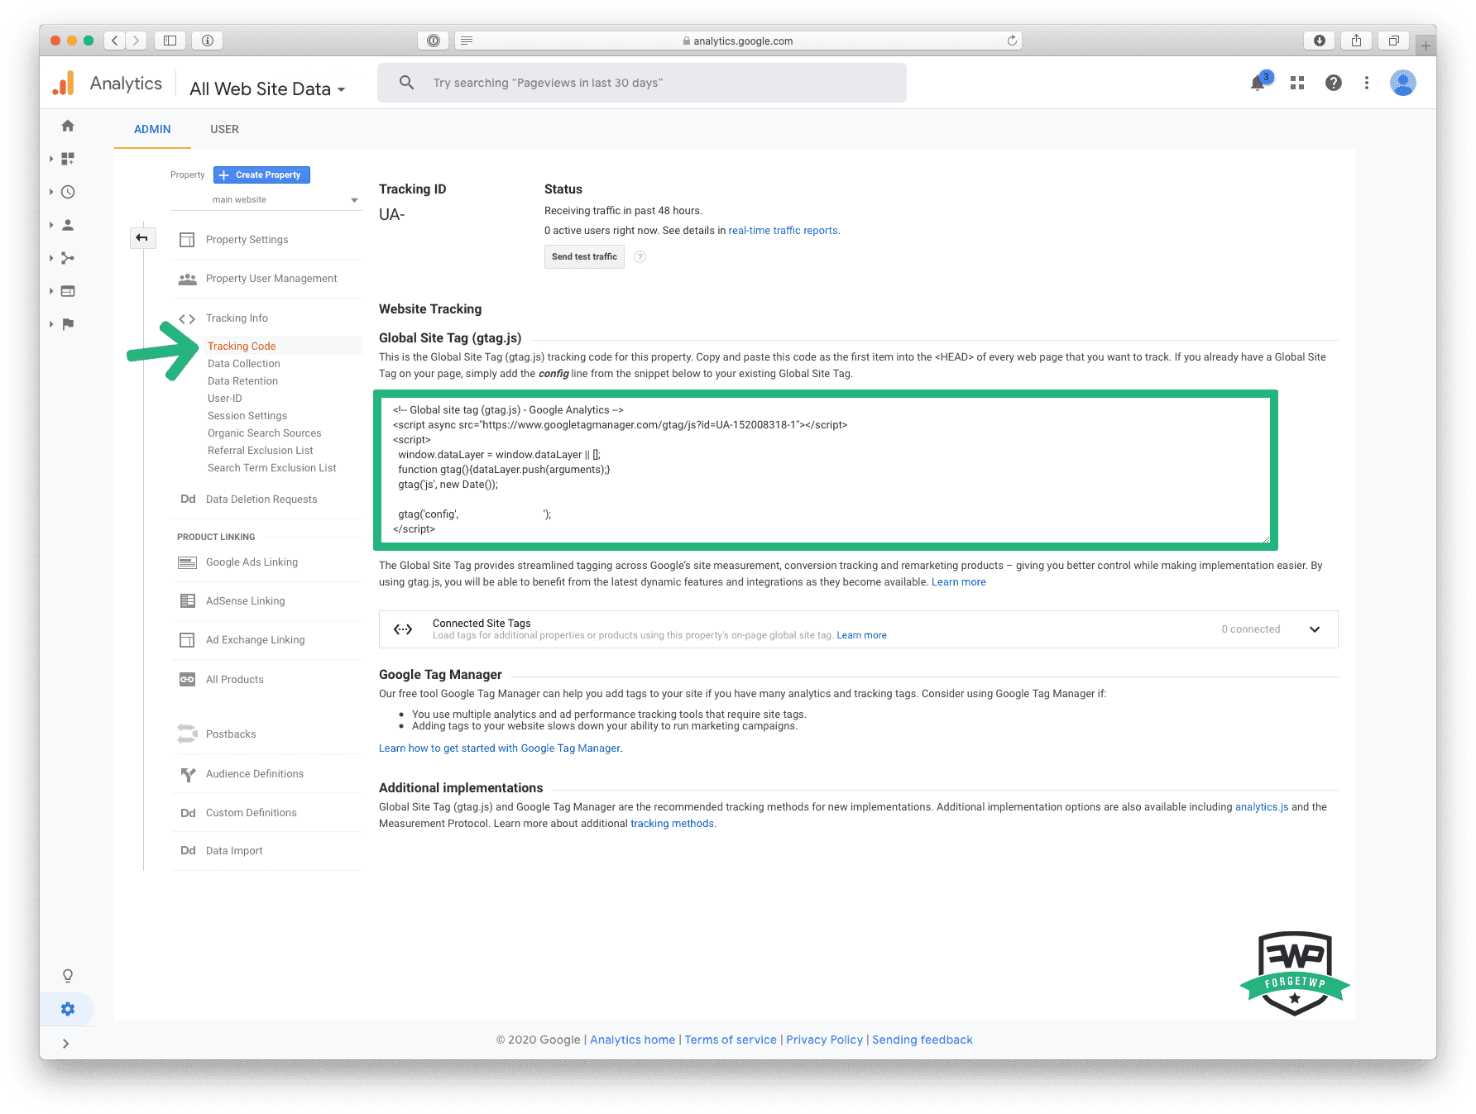This screenshot has height=1114, width=1476.
Task: Click the Discover lightbulb icon
Action: (68, 976)
